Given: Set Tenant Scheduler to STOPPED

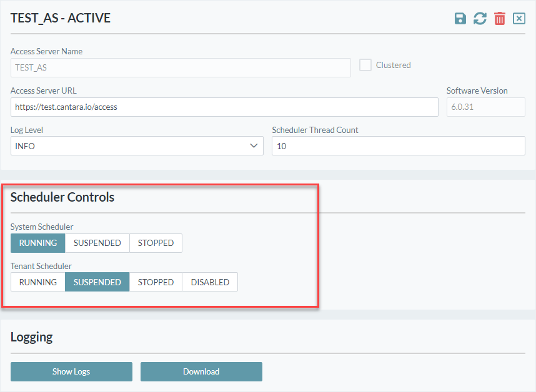Looking at the screenshot, I should 156,282.
